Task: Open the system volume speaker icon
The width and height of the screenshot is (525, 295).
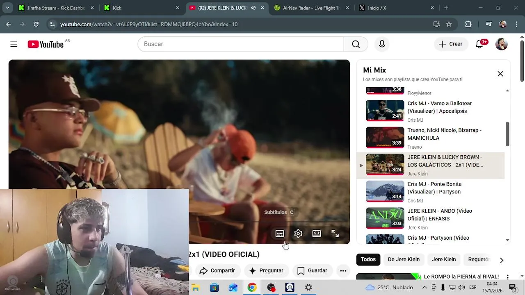Action: 461,288
